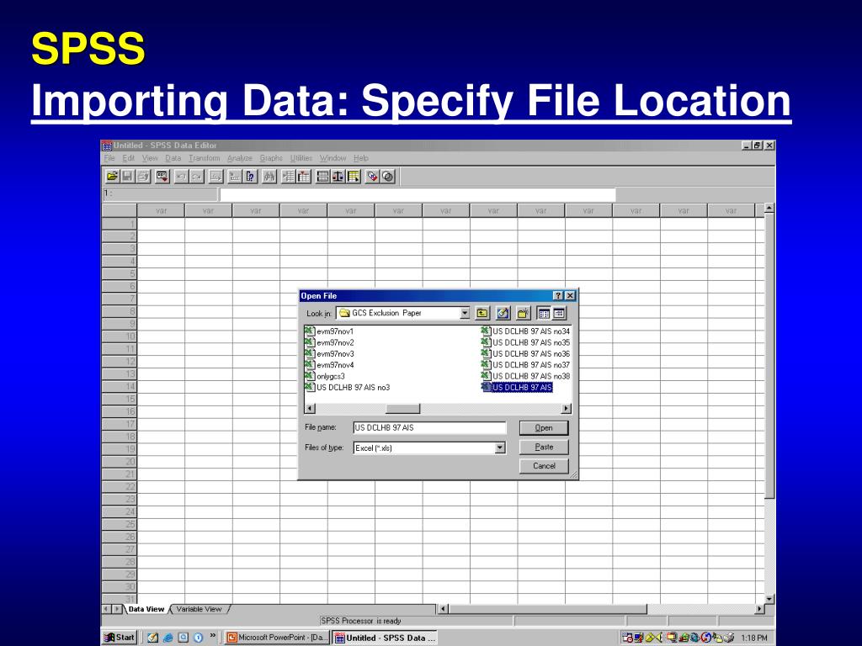
Task: Click row header 1 in data grid
Action: coord(120,224)
